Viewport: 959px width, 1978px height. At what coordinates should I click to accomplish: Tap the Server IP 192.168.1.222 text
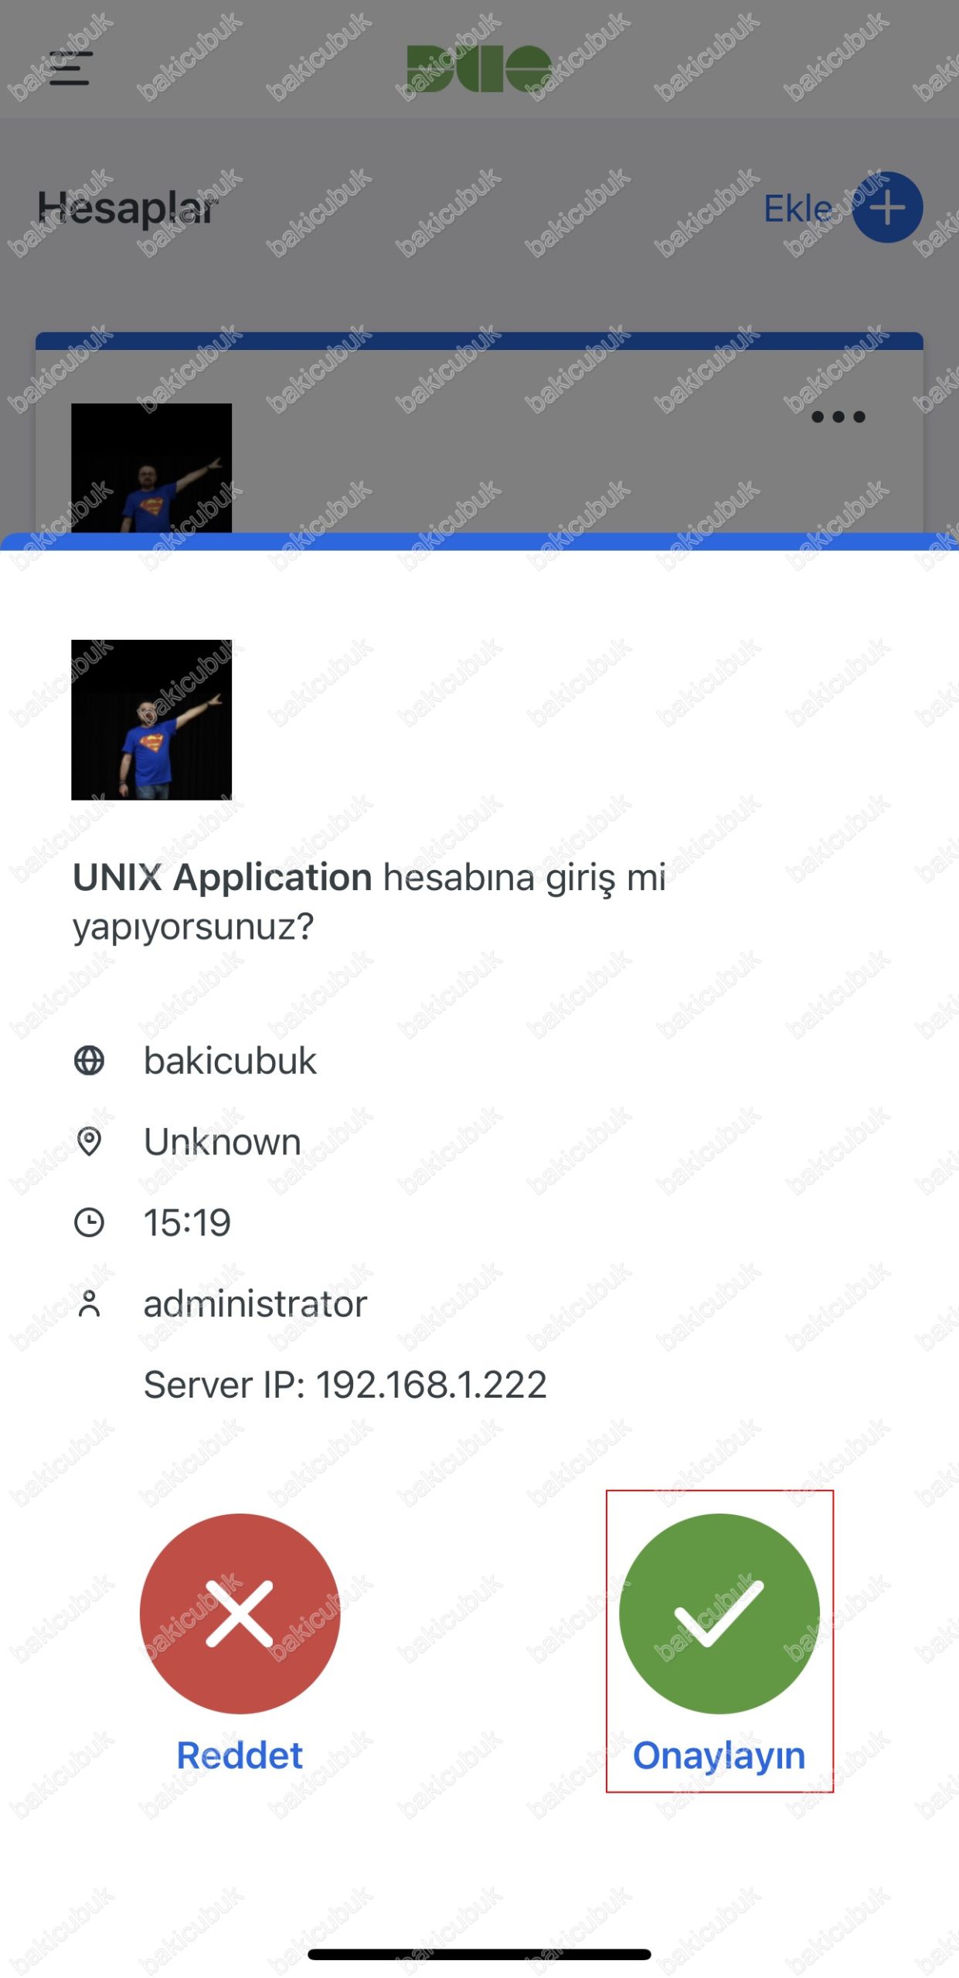(x=345, y=1384)
